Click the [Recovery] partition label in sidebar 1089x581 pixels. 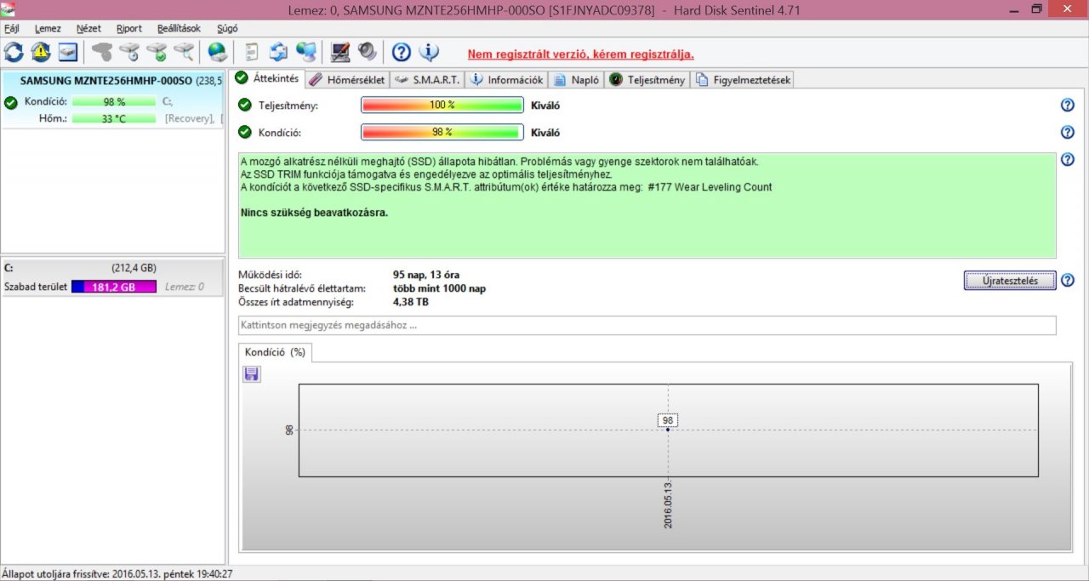click(191, 118)
